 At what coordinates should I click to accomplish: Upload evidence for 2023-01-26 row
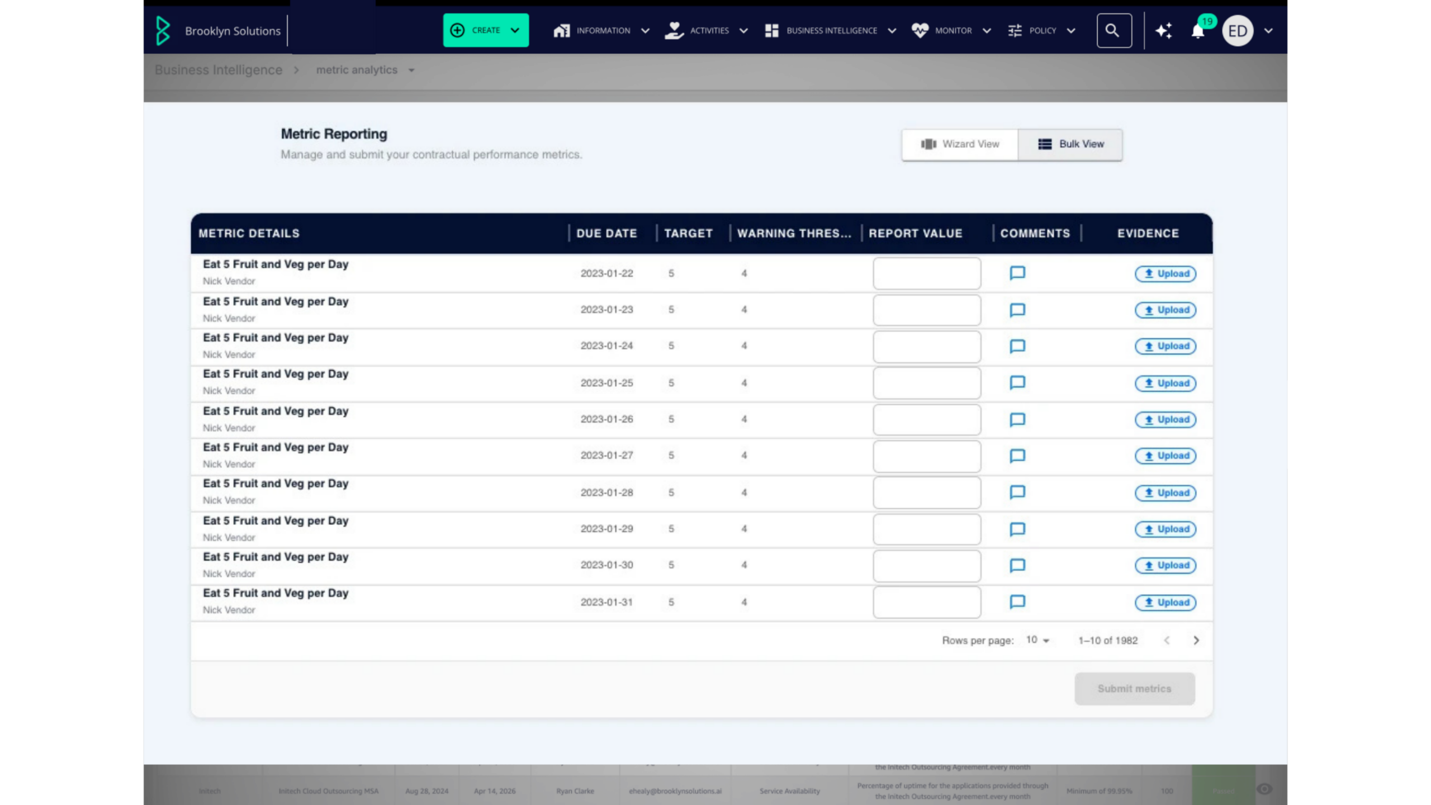tap(1165, 419)
